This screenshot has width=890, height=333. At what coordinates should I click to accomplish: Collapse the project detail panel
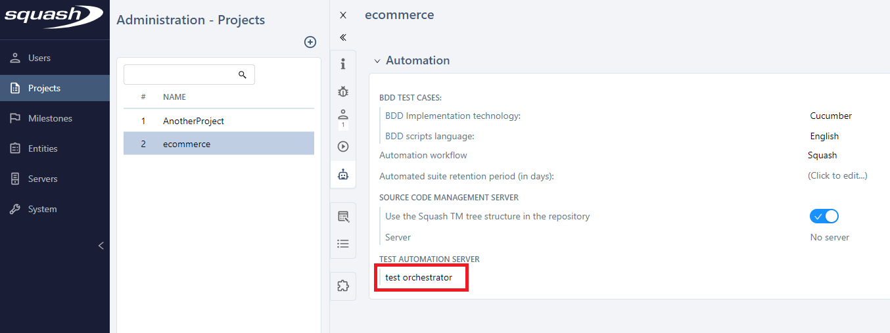tap(342, 37)
